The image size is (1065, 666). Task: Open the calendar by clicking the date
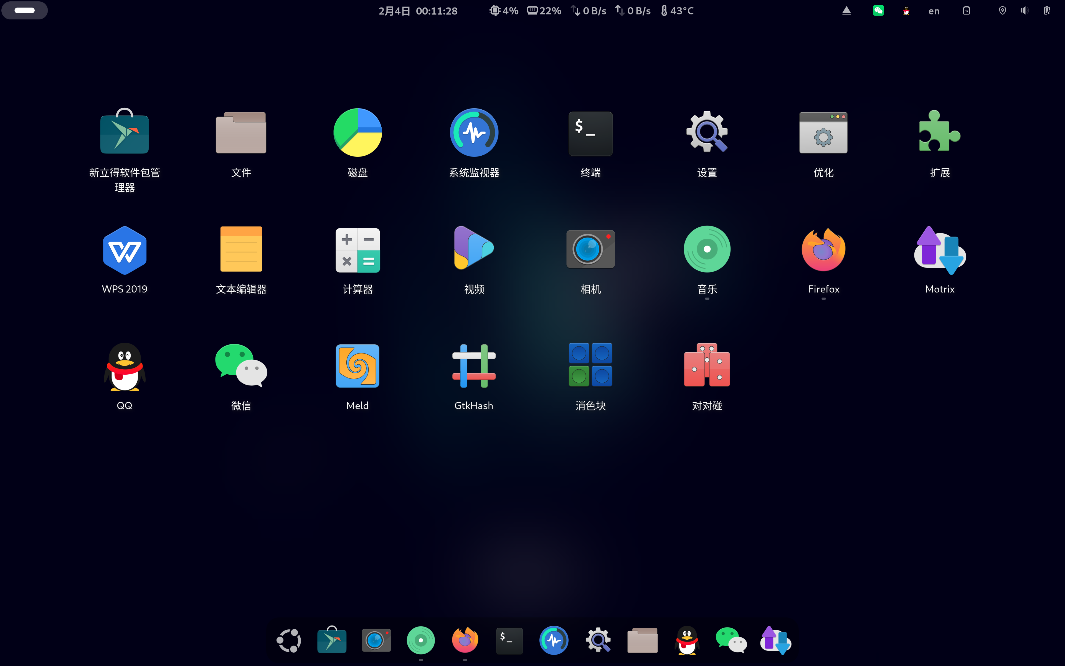417,10
